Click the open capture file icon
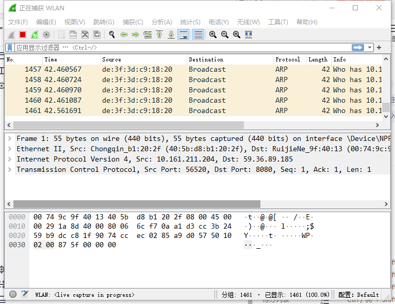Image resolution: width=395 pixels, height=304 pixels. point(61,35)
